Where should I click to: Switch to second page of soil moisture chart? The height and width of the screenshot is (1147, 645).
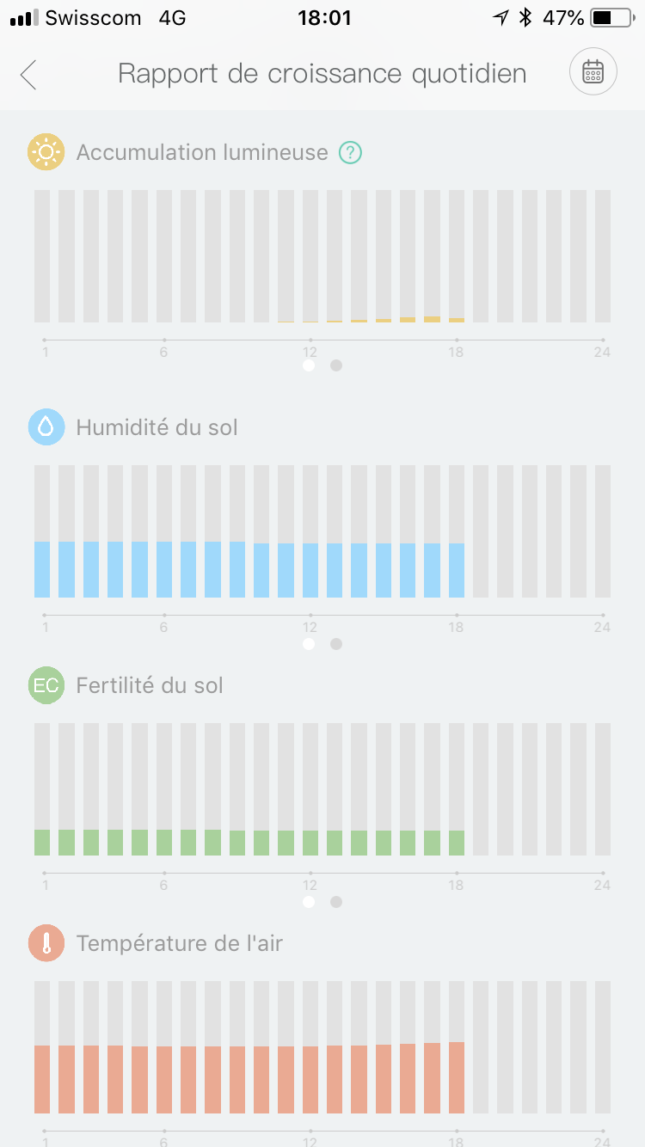click(x=336, y=644)
